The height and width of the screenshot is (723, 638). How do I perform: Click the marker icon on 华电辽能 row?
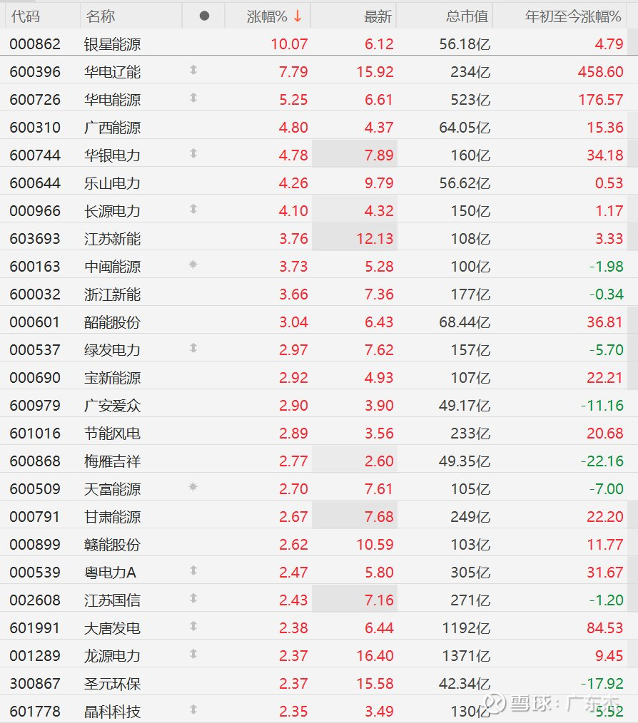pyautogui.click(x=193, y=70)
